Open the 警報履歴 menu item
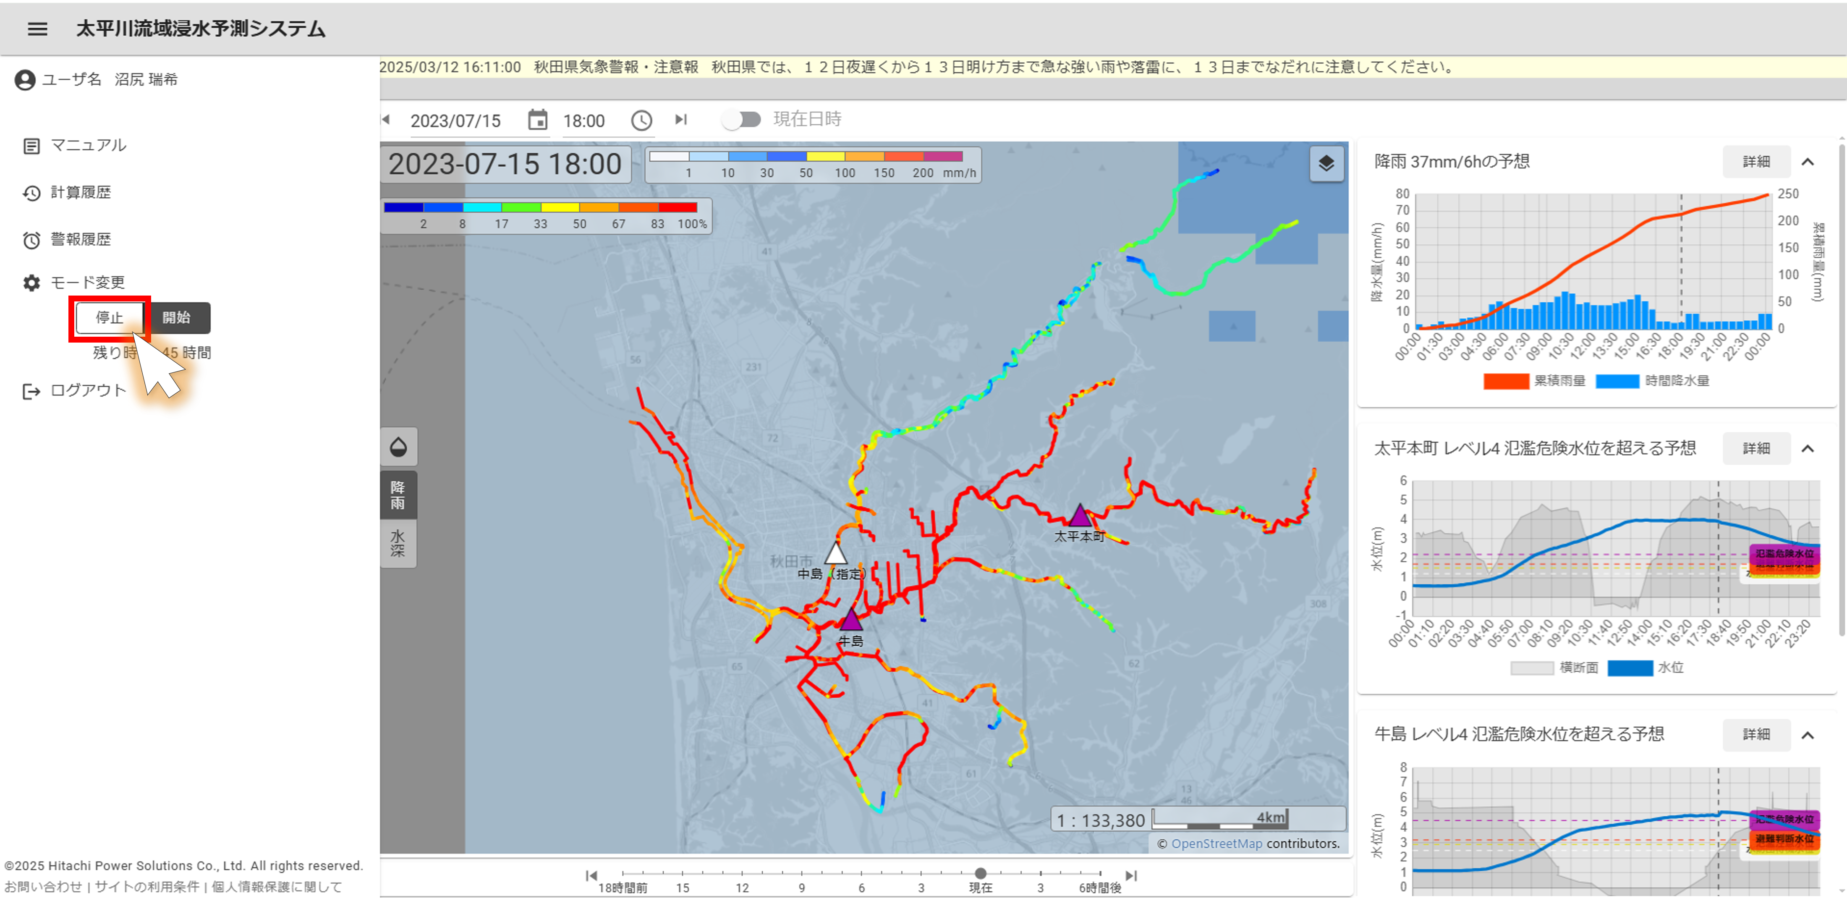Image resolution: width=1847 pixels, height=898 pixels. [80, 239]
